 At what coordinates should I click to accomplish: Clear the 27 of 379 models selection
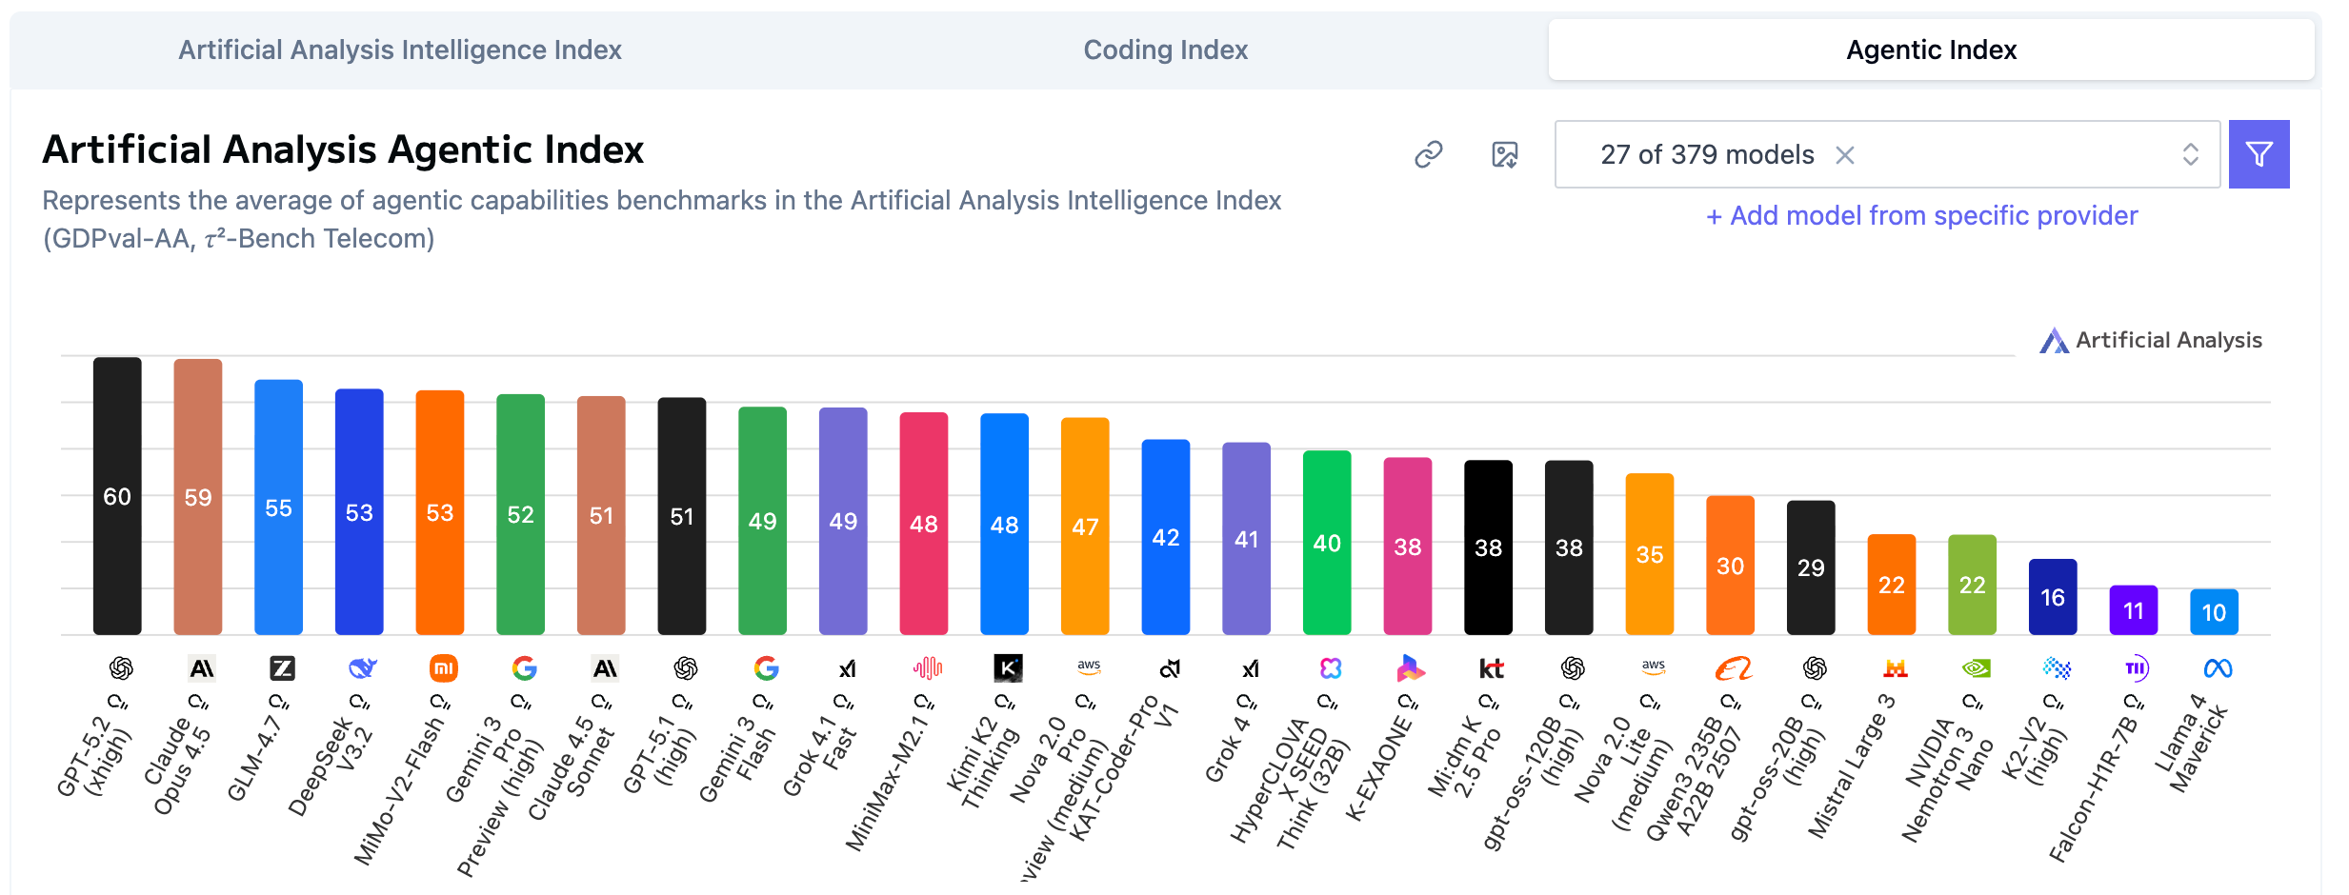point(1845,155)
